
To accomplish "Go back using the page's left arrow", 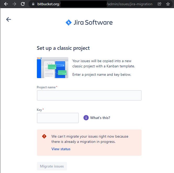I will [x=9, y=19].
